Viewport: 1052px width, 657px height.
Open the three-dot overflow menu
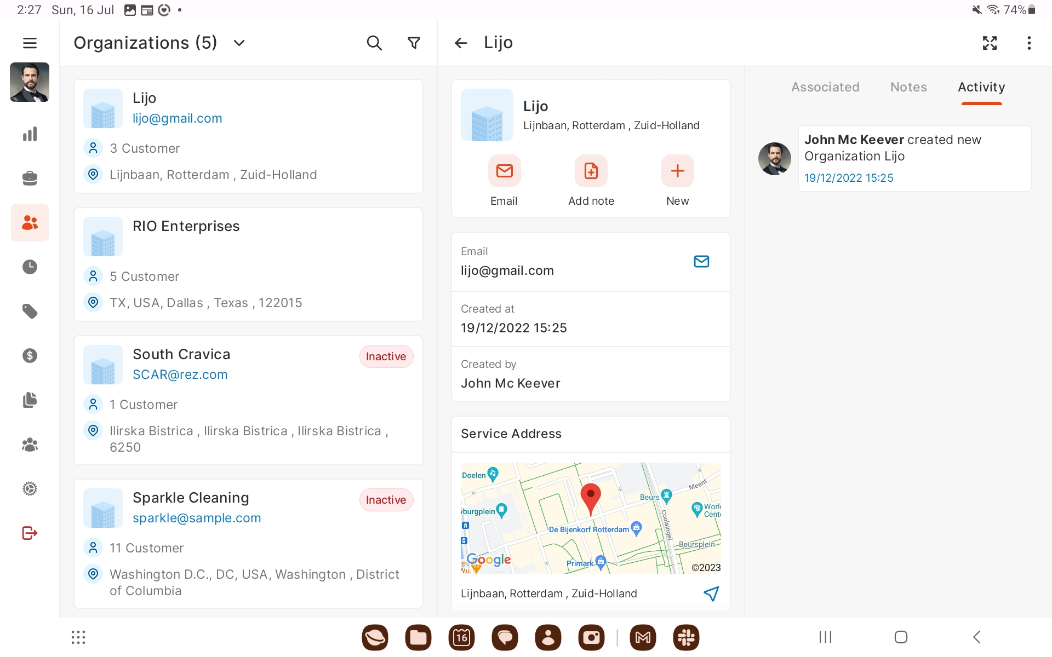pos(1029,43)
